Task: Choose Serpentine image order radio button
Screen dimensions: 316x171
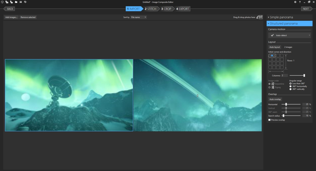Action: point(269,84)
